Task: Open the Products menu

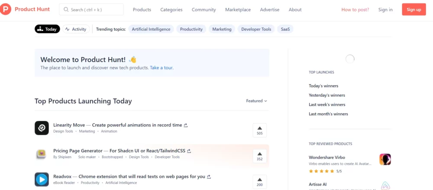Action: [142, 9]
